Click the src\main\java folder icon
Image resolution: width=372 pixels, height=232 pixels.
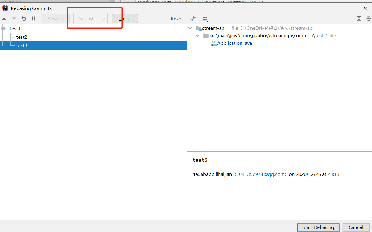(x=206, y=35)
